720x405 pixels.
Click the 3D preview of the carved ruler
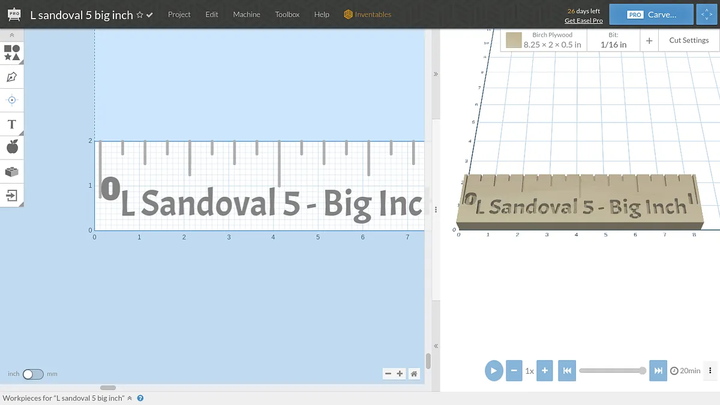click(x=579, y=202)
